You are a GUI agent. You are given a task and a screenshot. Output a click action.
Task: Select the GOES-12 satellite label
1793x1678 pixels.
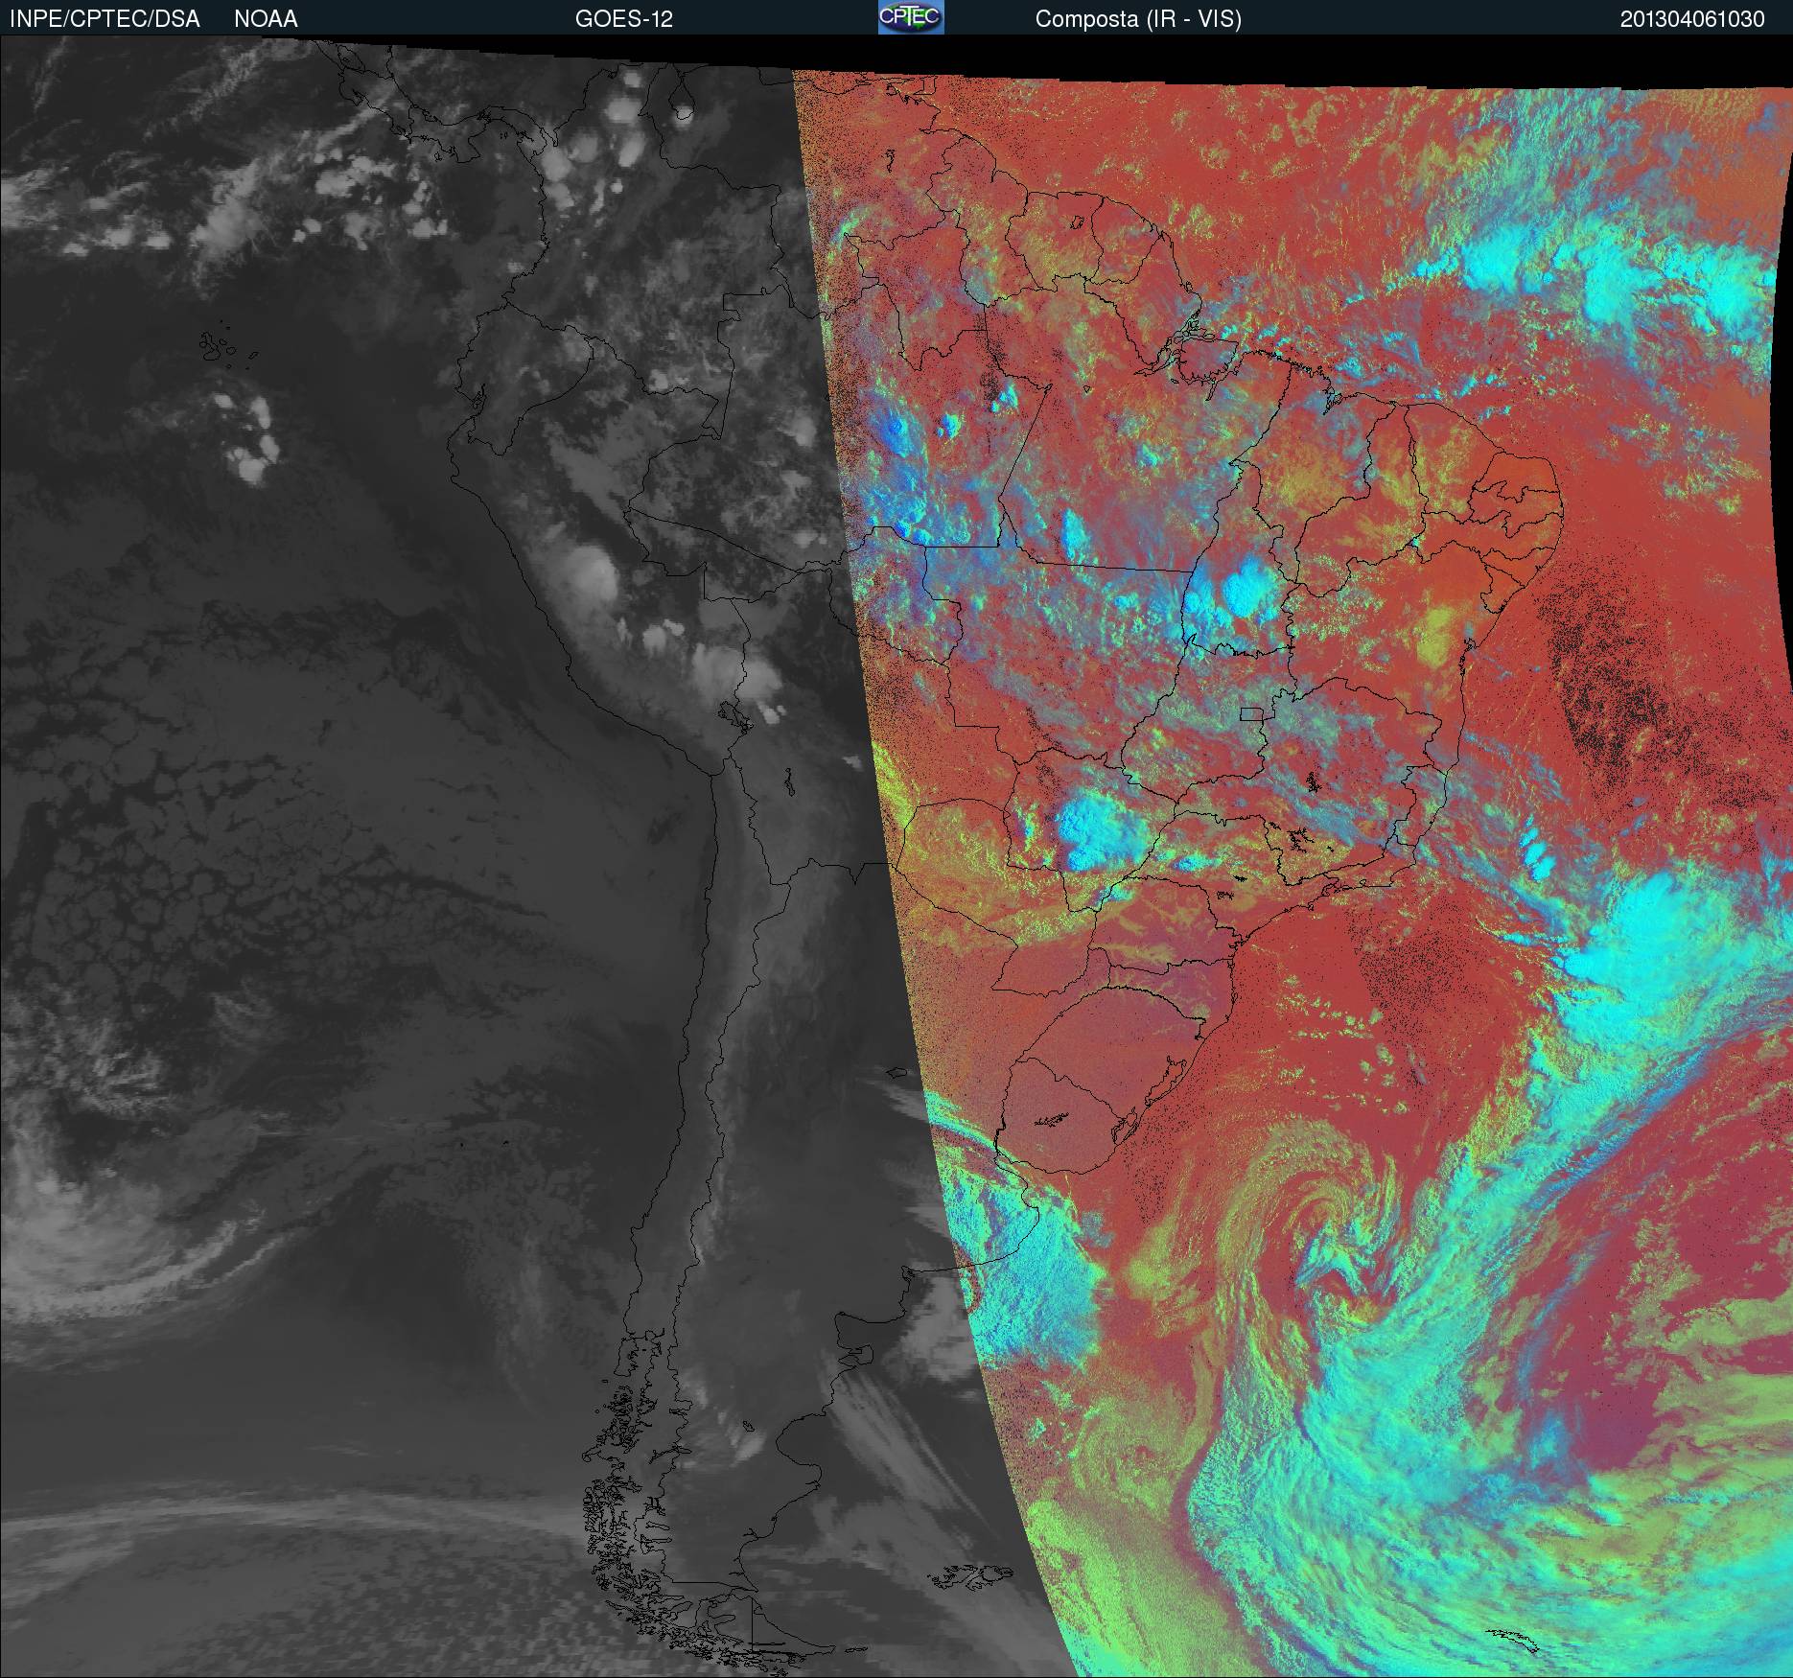coord(624,19)
